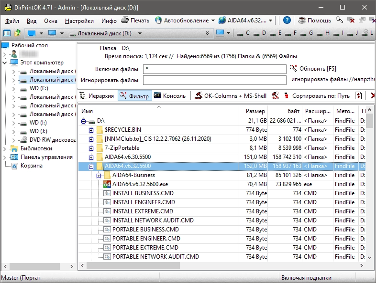Expand the Библиотеки tree node
Image resolution: width=376 pixels, height=283 pixels.
click(x=5, y=148)
